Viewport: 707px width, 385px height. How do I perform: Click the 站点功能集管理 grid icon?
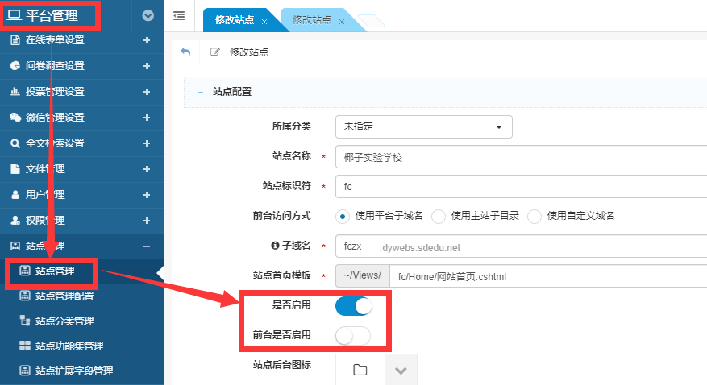[x=24, y=346]
